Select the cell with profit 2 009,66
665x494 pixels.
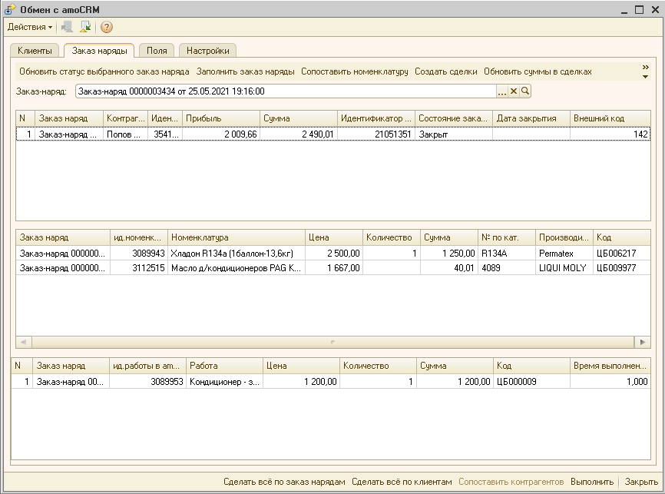(x=221, y=134)
